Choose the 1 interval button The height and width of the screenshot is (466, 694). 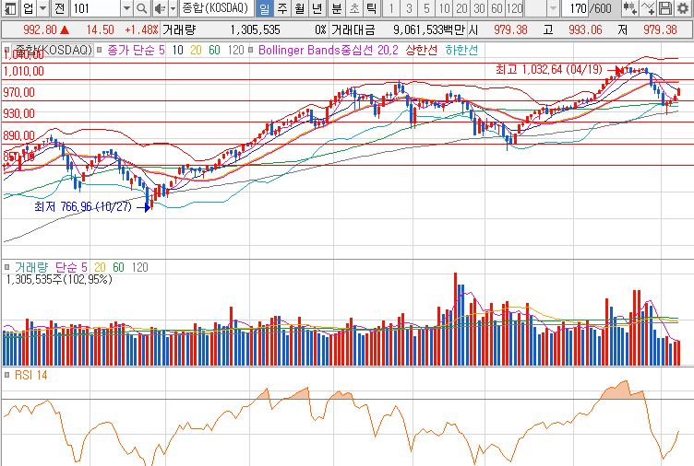(390, 8)
